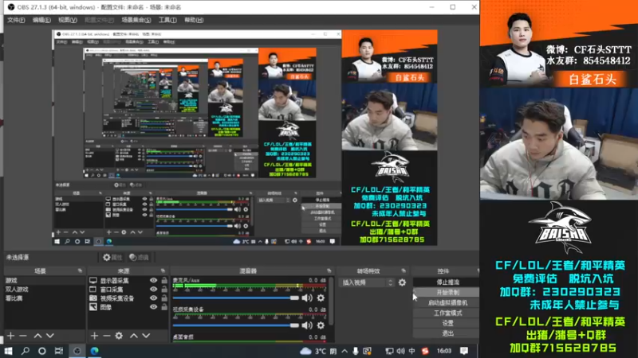The width and height of the screenshot is (638, 358).
Task: Lock the 窗口采集 source
Action: (x=164, y=290)
